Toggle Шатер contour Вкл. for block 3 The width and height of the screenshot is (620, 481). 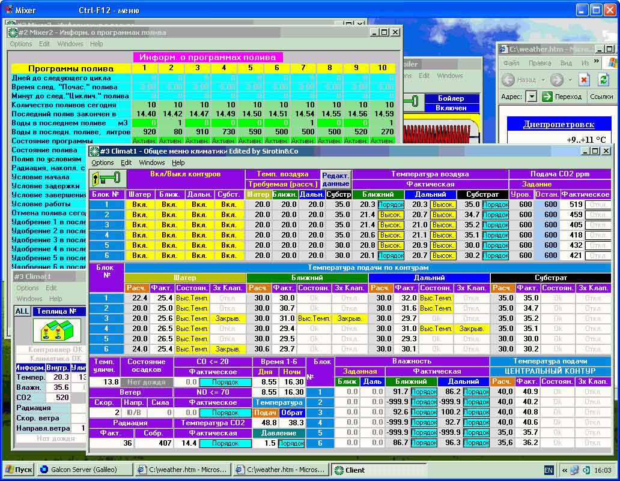(139, 225)
